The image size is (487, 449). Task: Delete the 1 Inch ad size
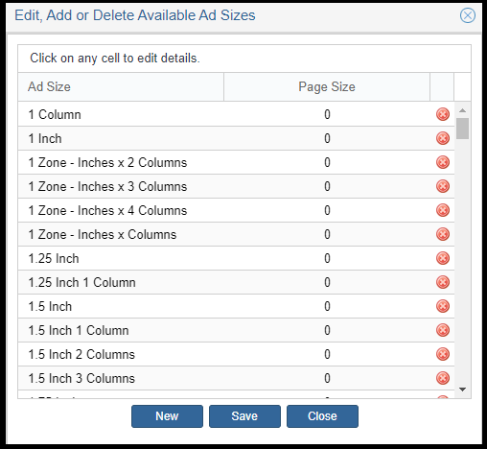[x=443, y=138]
